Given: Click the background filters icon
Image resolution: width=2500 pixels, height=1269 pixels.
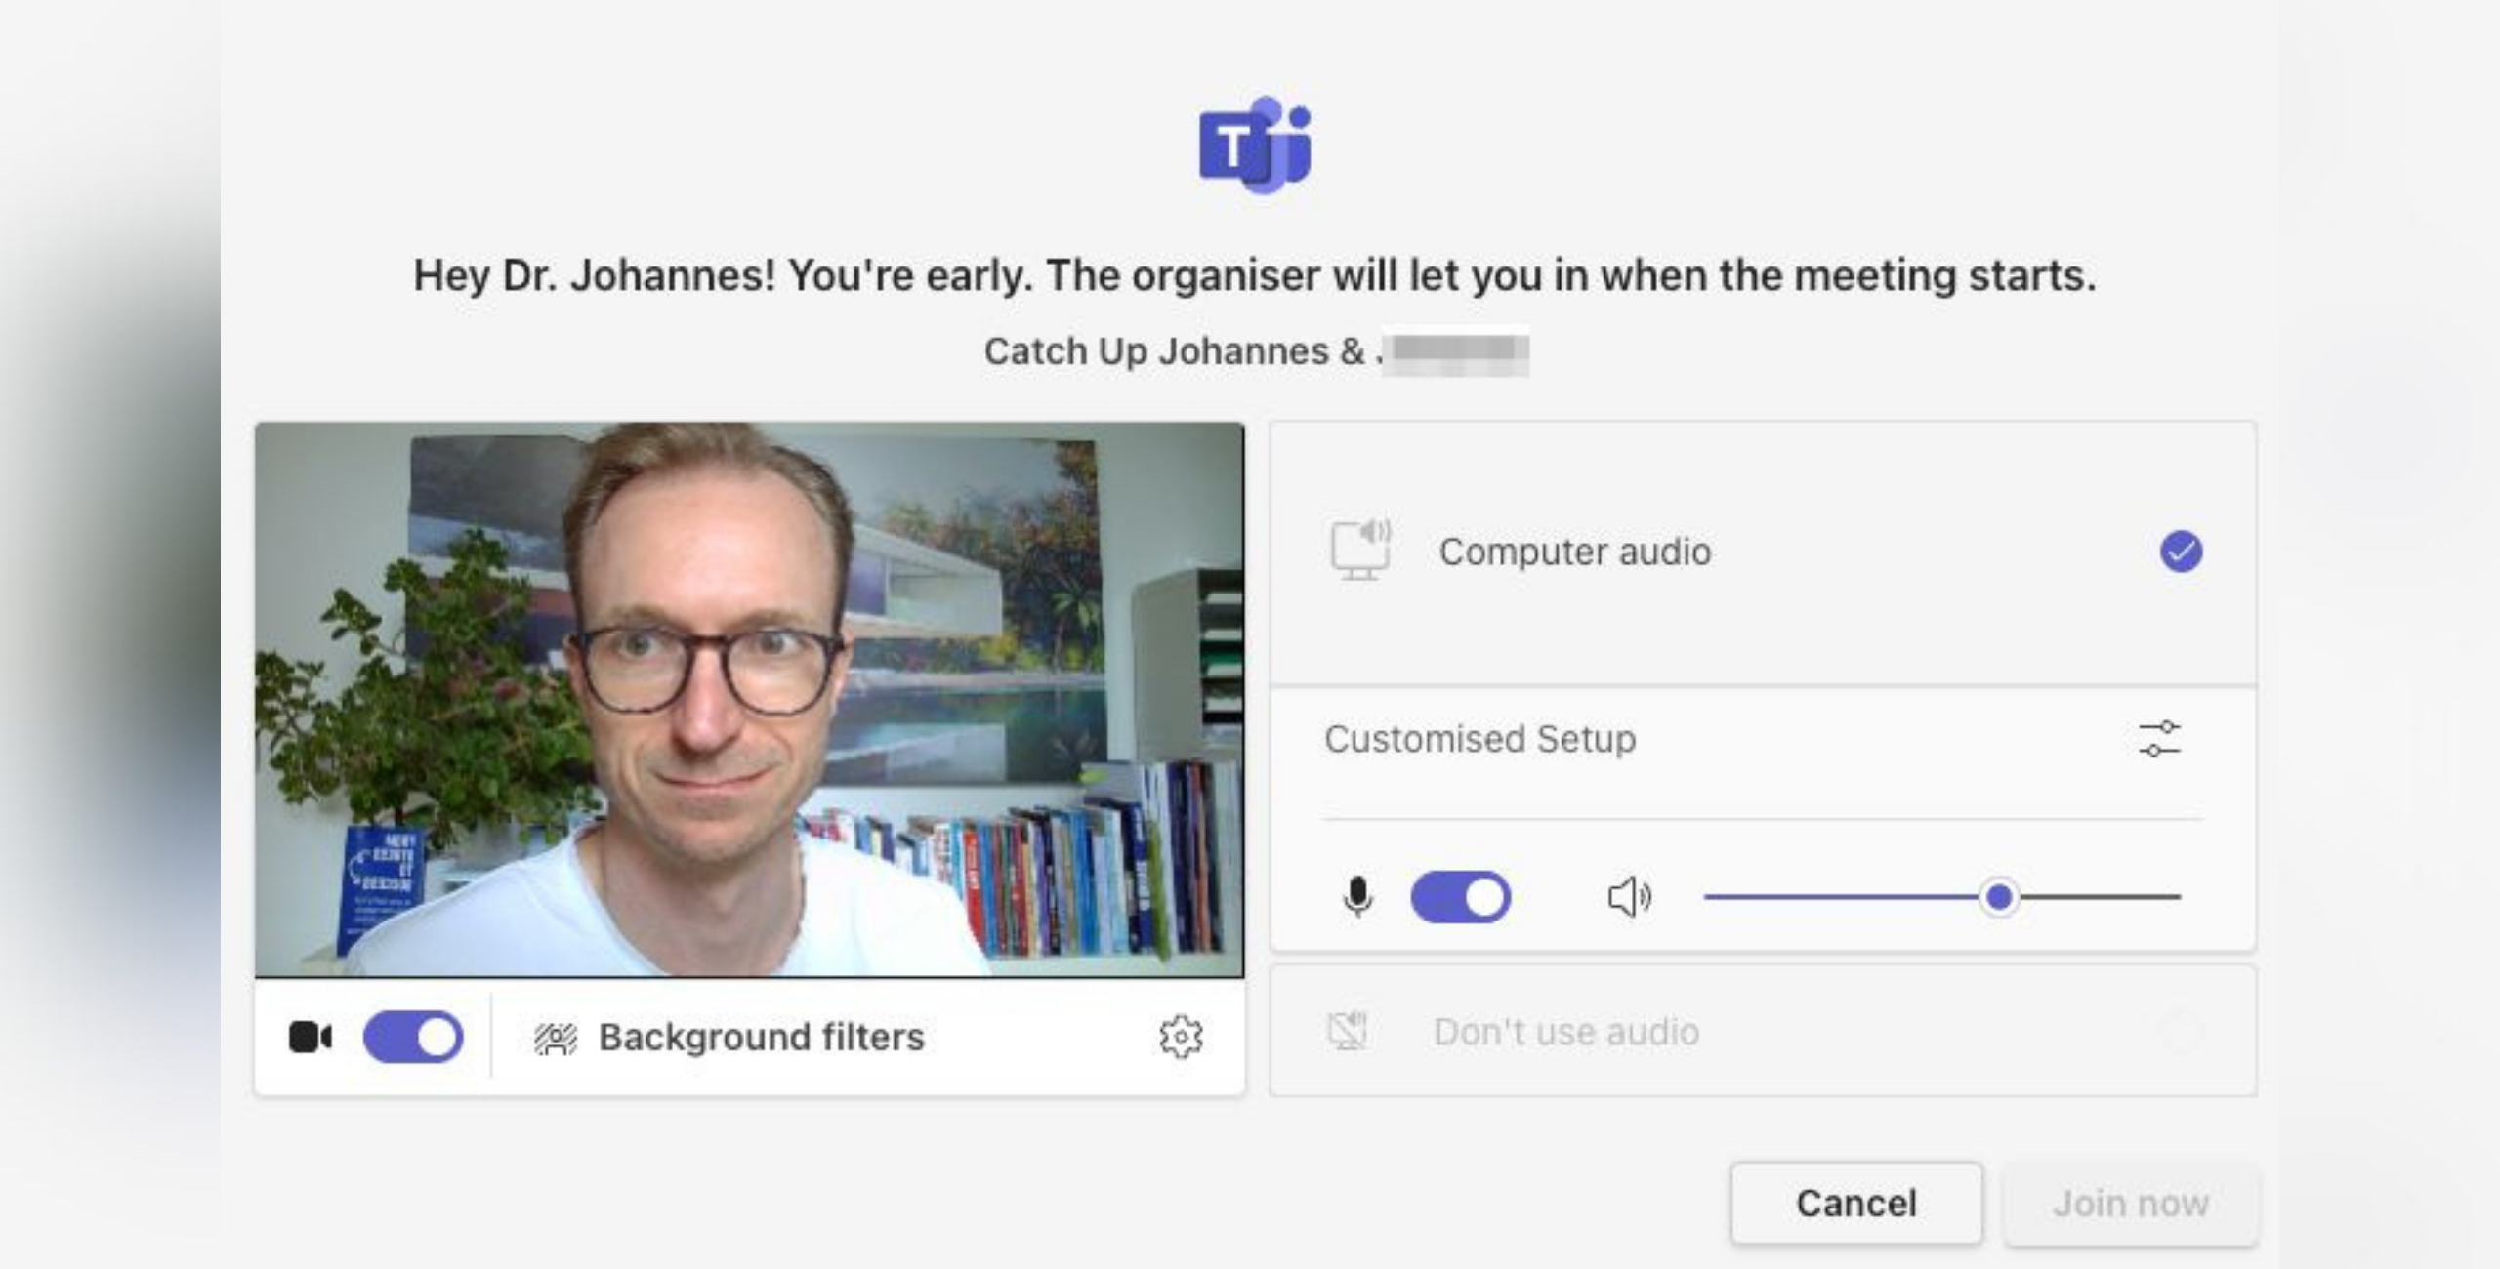Looking at the screenshot, I should click(x=556, y=1038).
